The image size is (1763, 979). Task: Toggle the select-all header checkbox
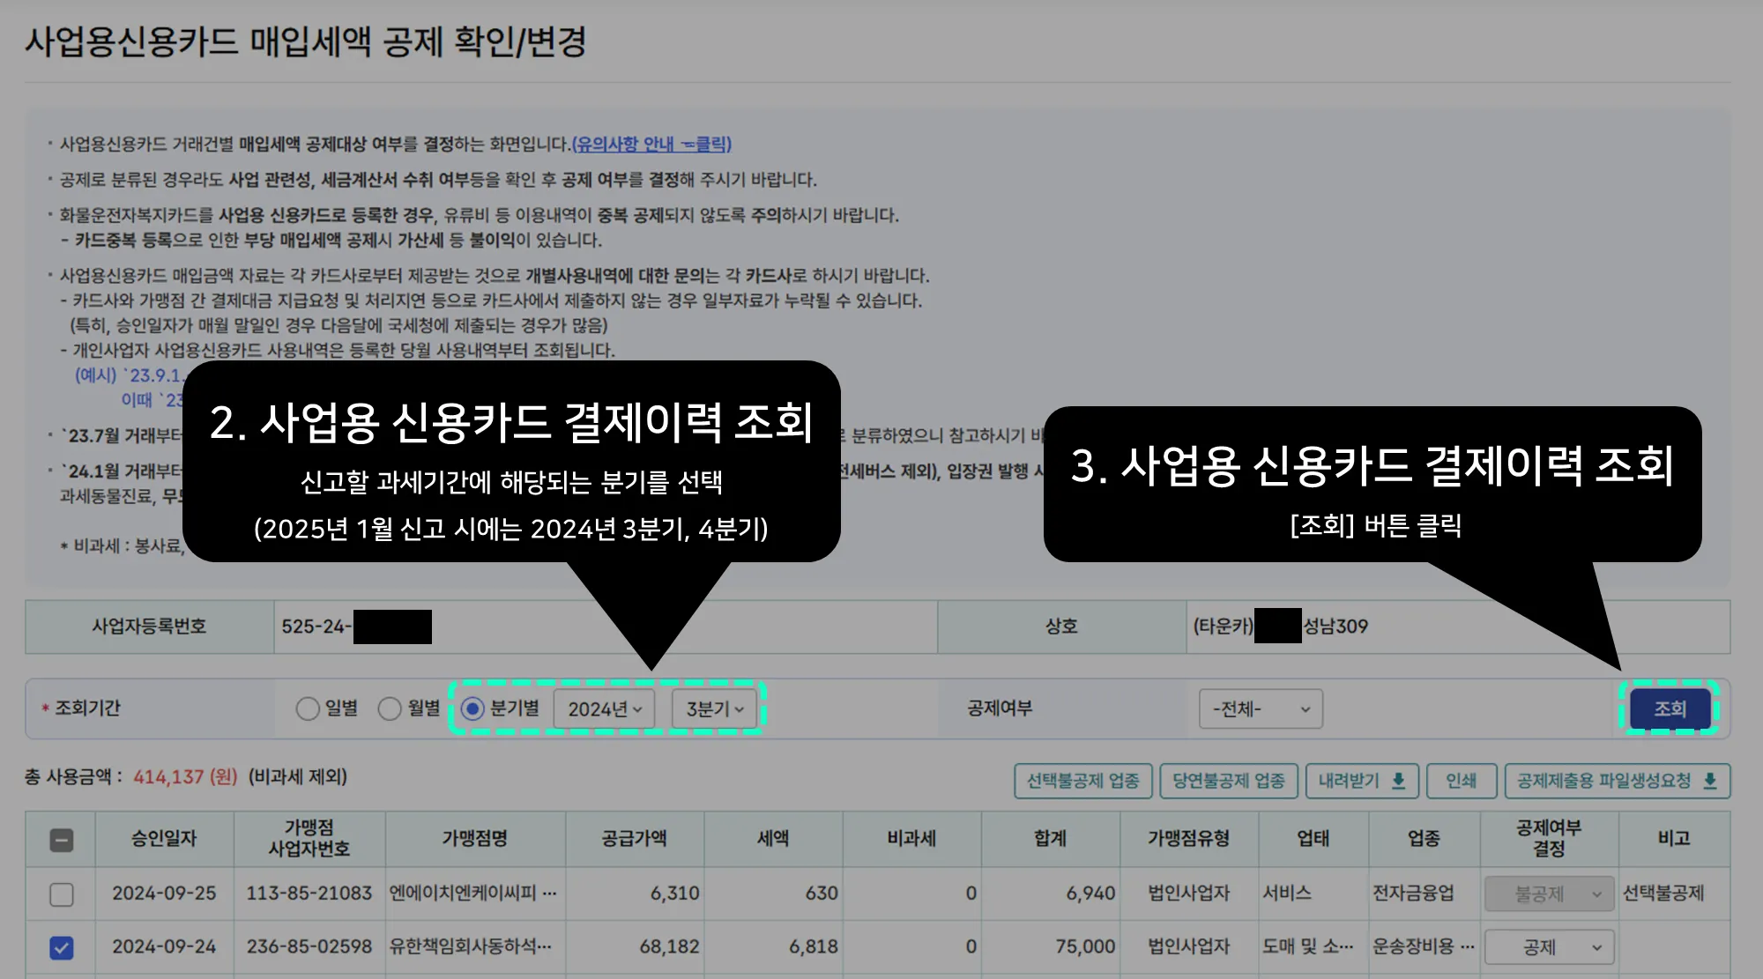(x=62, y=840)
